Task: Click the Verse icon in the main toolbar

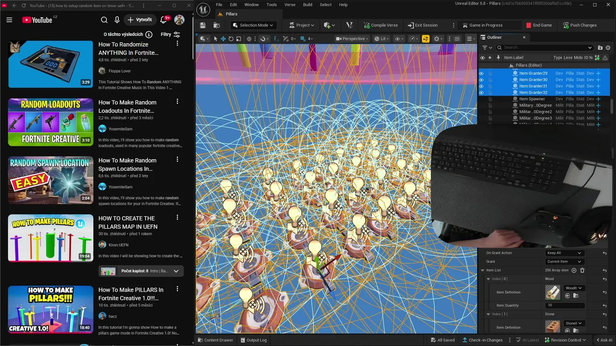Action: (x=349, y=25)
